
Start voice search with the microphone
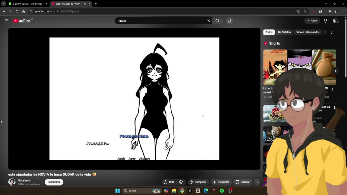click(x=230, y=21)
